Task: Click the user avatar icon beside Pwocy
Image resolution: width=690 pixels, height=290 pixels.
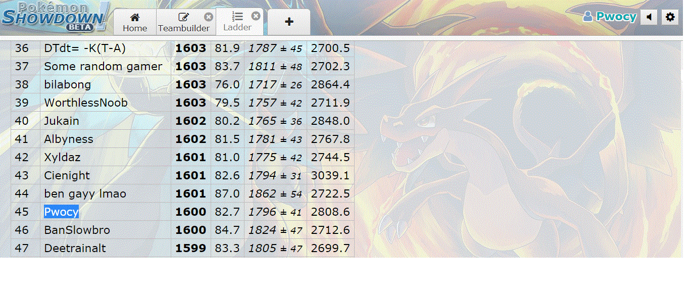Action: click(587, 17)
